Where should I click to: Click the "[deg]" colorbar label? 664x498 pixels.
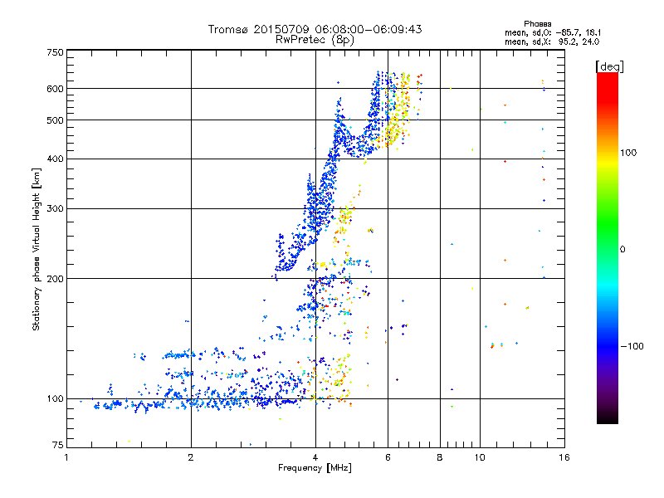coord(609,66)
